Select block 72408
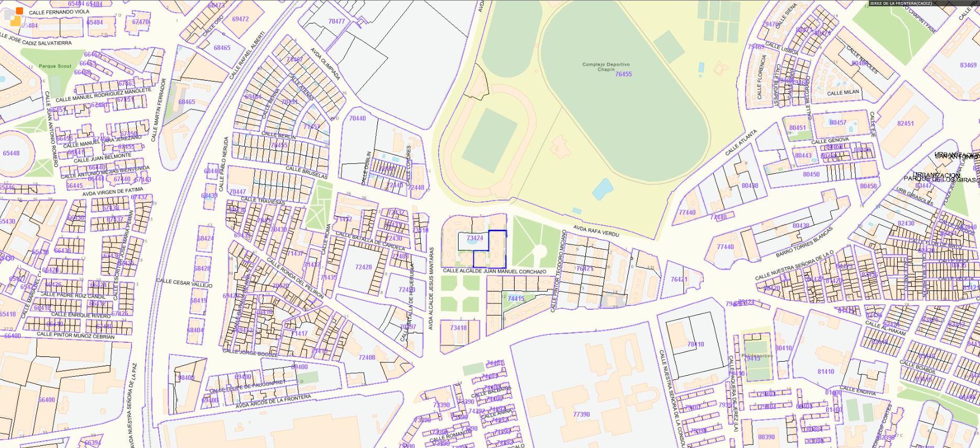 coord(367,357)
